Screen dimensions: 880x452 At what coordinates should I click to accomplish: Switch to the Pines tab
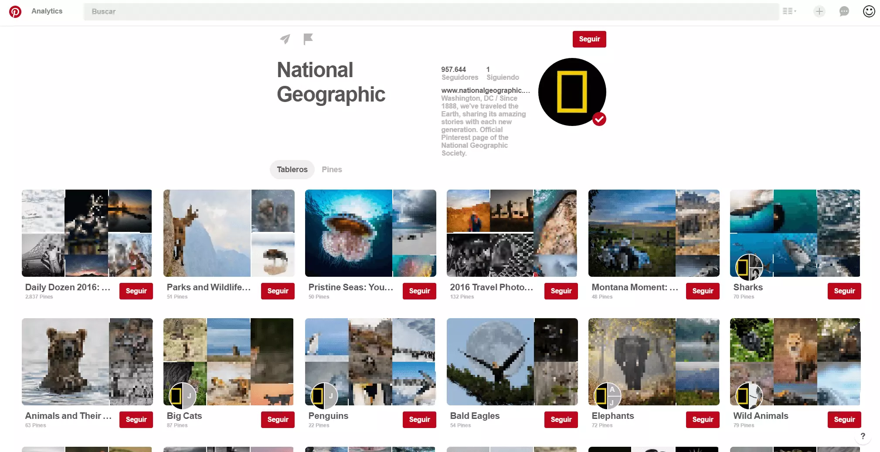332,170
